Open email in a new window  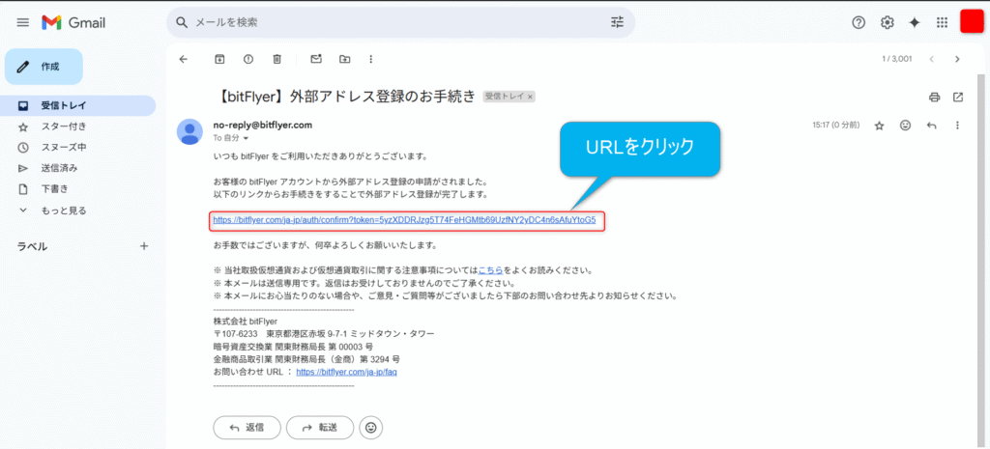[x=958, y=98]
